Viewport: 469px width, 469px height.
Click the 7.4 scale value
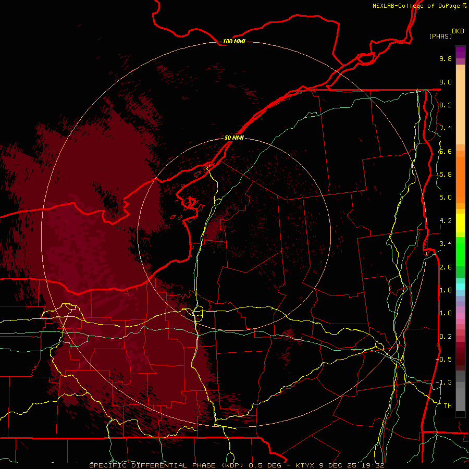click(446, 128)
